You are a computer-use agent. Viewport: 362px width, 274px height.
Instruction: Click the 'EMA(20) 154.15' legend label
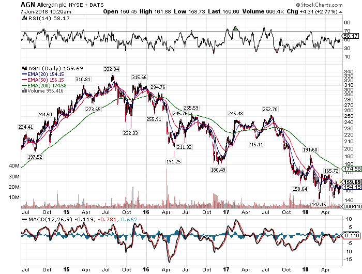[46, 74]
